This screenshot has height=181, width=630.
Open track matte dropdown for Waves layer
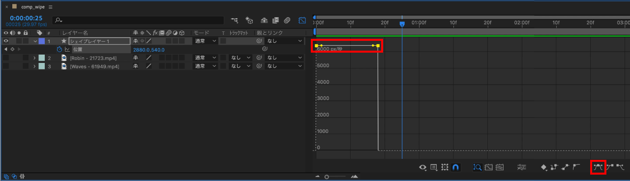(x=241, y=66)
